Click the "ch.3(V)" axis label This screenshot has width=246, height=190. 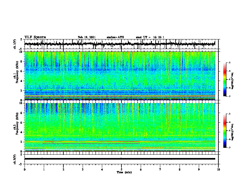(x=15, y=159)
